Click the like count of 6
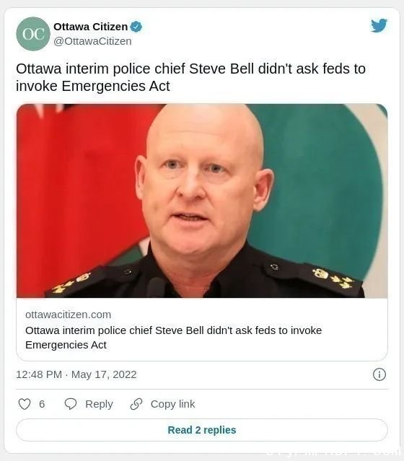Viewport: 404px width, 461px height. [x=42, y=404]
